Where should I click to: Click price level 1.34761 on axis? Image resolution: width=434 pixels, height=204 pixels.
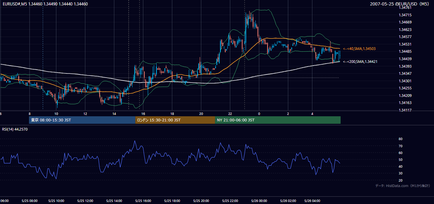[x=405, y=7]
